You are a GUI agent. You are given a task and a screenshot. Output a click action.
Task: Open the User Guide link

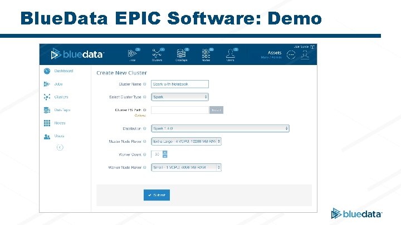[x=304, y=47]
